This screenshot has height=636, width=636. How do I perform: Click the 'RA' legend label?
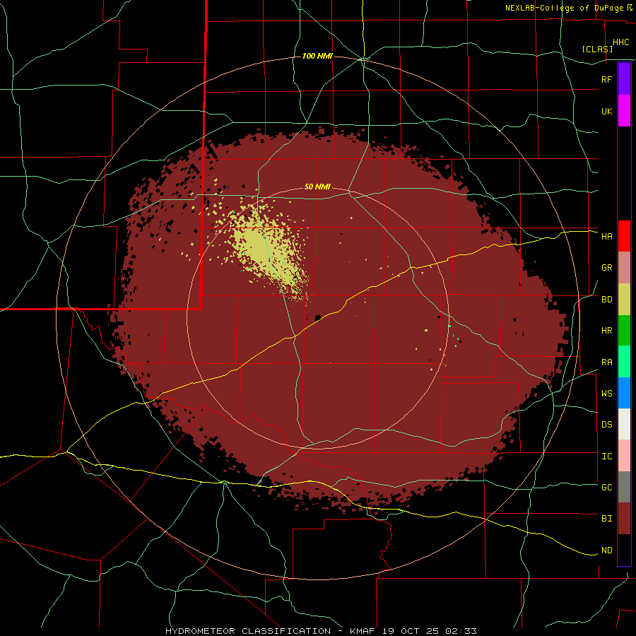[x=606, y=363]
